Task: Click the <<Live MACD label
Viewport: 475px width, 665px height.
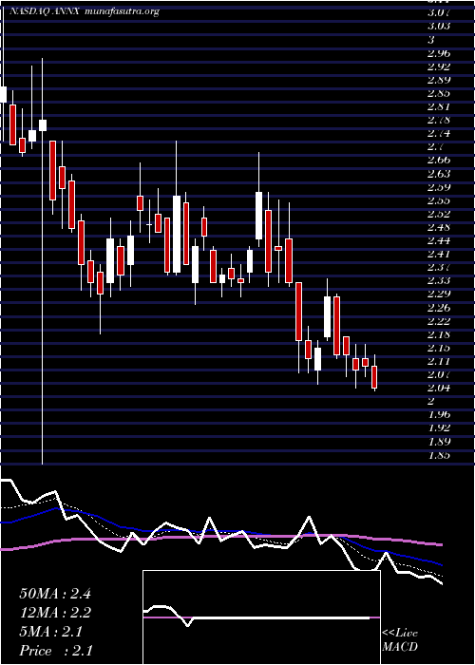Action: (x=400, y=640)
